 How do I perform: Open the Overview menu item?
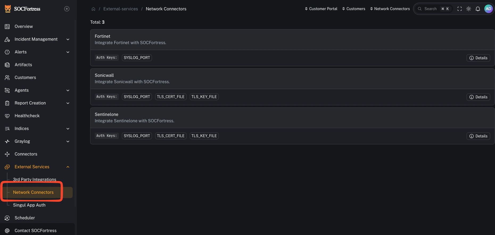click(x=37, y=27)
